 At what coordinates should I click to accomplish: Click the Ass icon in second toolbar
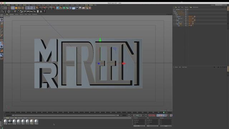(31, 11)
